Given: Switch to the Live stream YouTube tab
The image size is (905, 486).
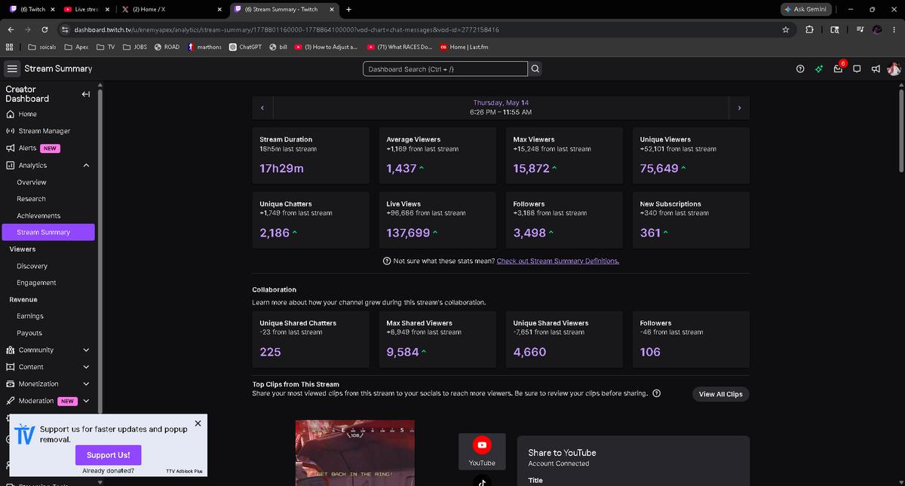Looking at the screenshot, I should click(87, 9).
